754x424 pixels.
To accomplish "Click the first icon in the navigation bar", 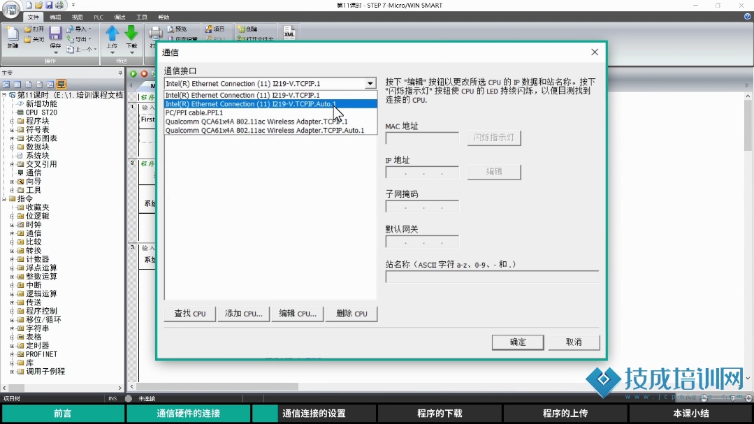I will pyautogui.click(x=6, y=85).
